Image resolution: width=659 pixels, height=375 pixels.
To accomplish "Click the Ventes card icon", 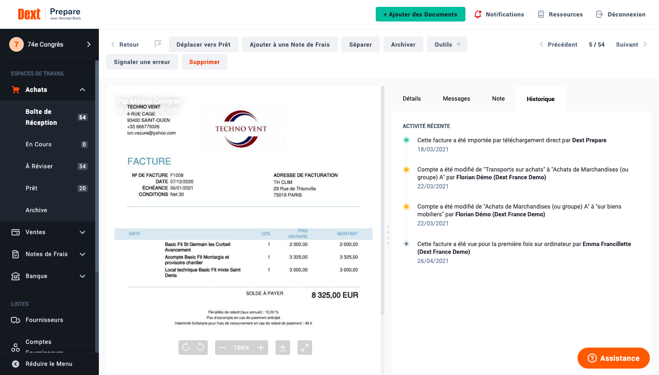I will [16, 232].
